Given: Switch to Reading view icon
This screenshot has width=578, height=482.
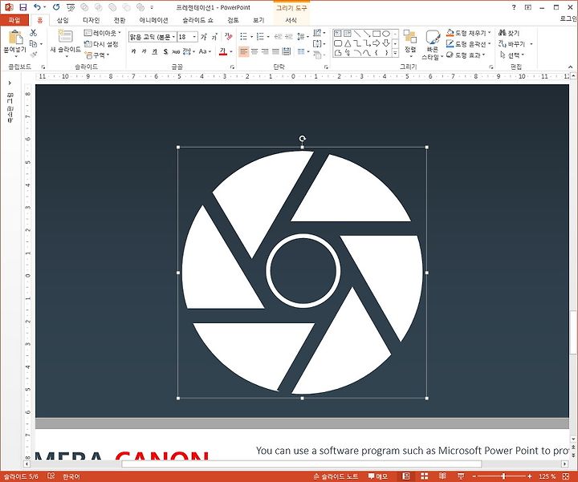Looking at the screenshot, I should 442,476.
